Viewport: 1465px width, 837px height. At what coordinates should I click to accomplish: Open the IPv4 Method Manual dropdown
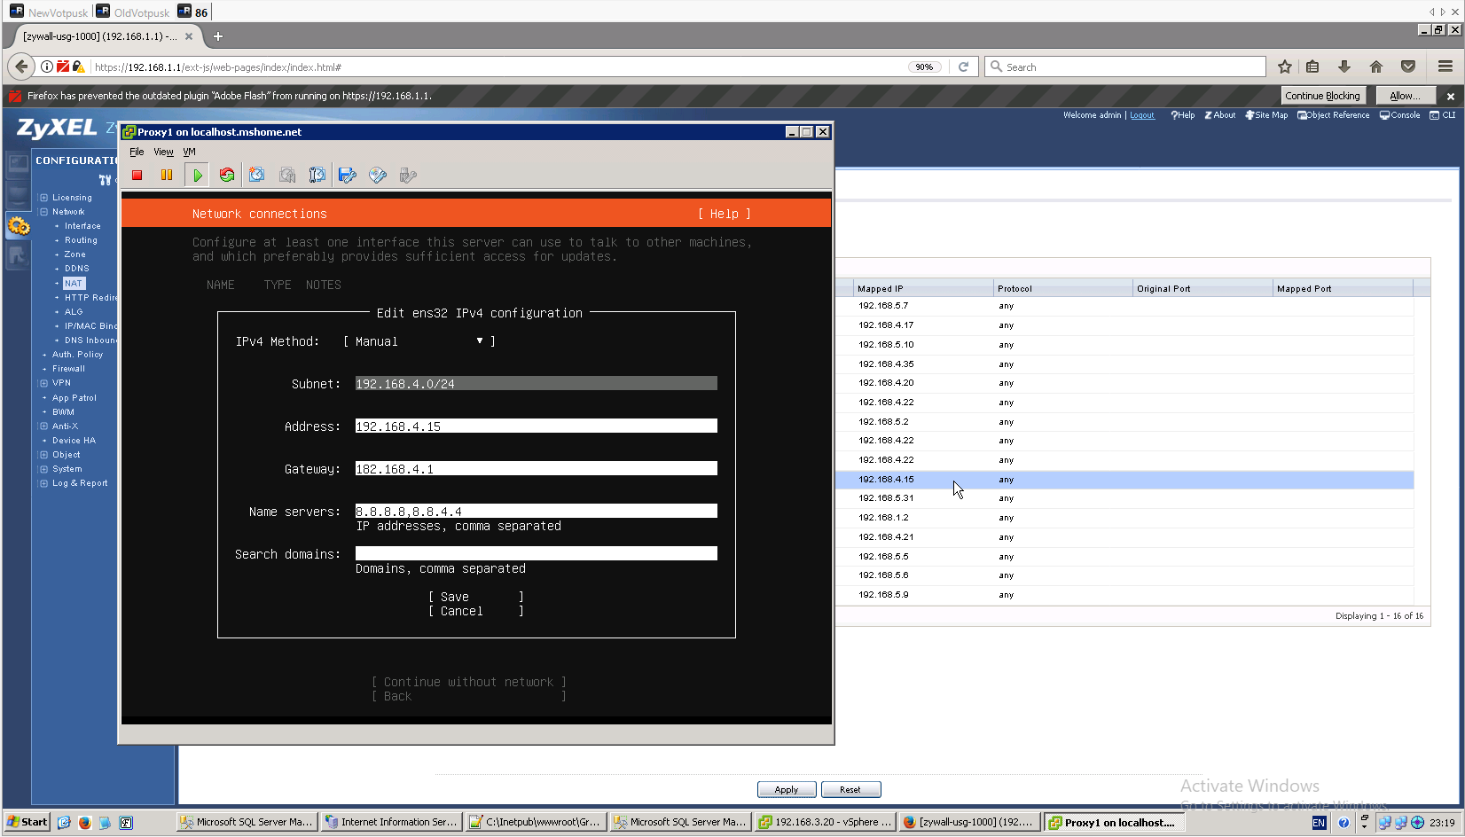(419, 341)
